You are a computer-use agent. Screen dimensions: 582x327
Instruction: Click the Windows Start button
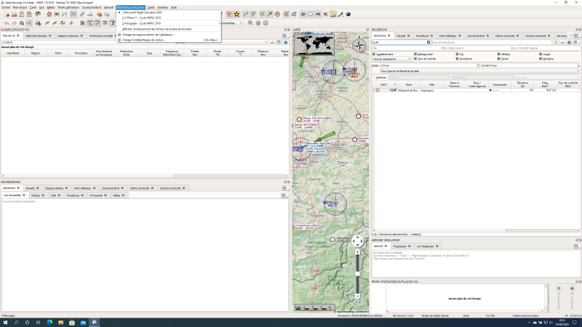pos(5,323)
